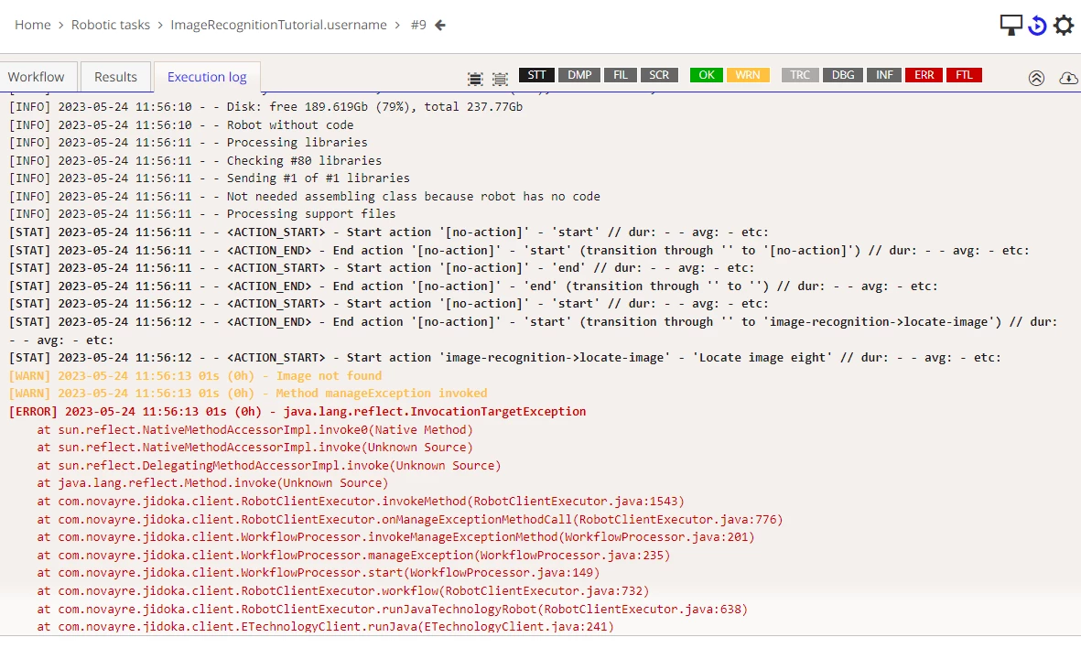Switch to the Workflow tab

coord(36,77)
